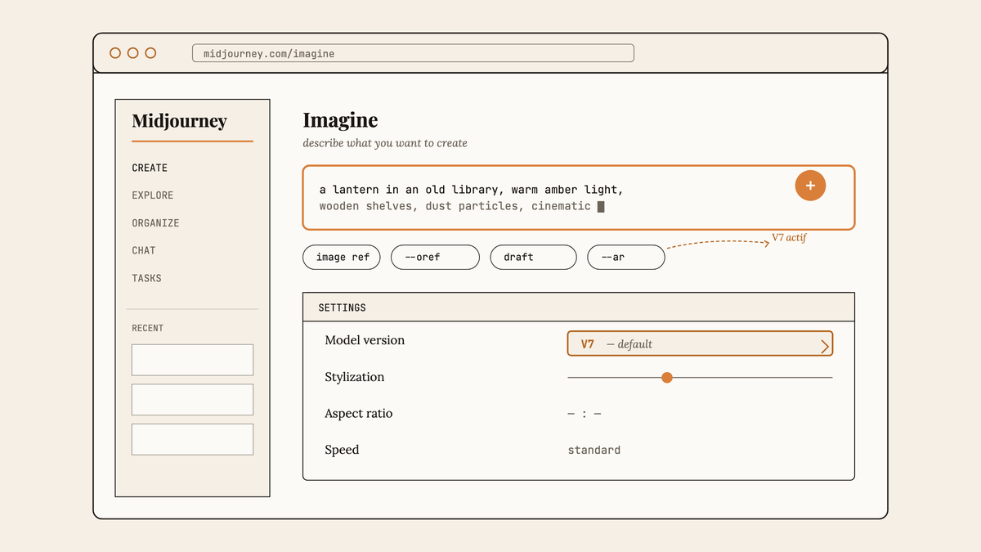This screenshot has height=552, width=981.
Task: Click the image ref chip
Action: coord(343,257)
